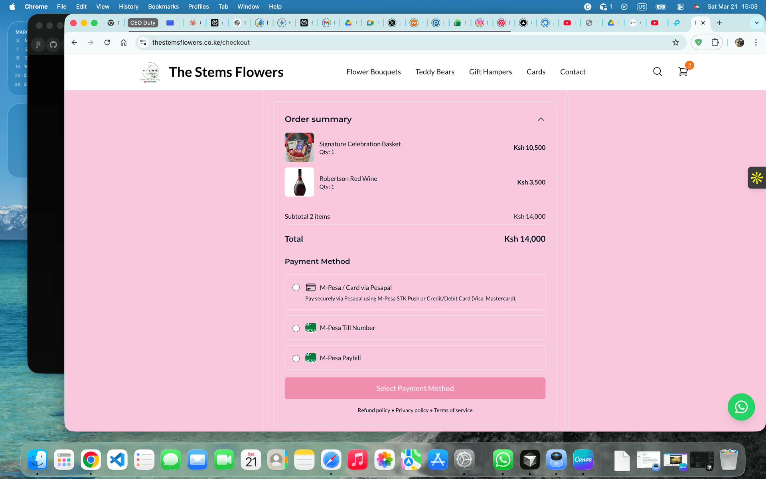This screenshot has width=766, height=479.
Task: Click the Select Payment Method button
Action: (415, 388)
